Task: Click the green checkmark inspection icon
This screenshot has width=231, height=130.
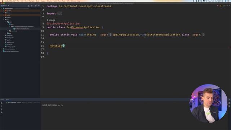Action: coord(224,6)
